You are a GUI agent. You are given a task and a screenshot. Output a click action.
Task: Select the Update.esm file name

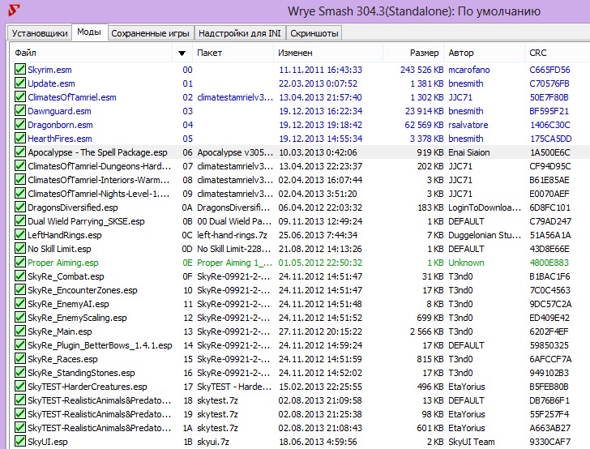click(51, 83)
